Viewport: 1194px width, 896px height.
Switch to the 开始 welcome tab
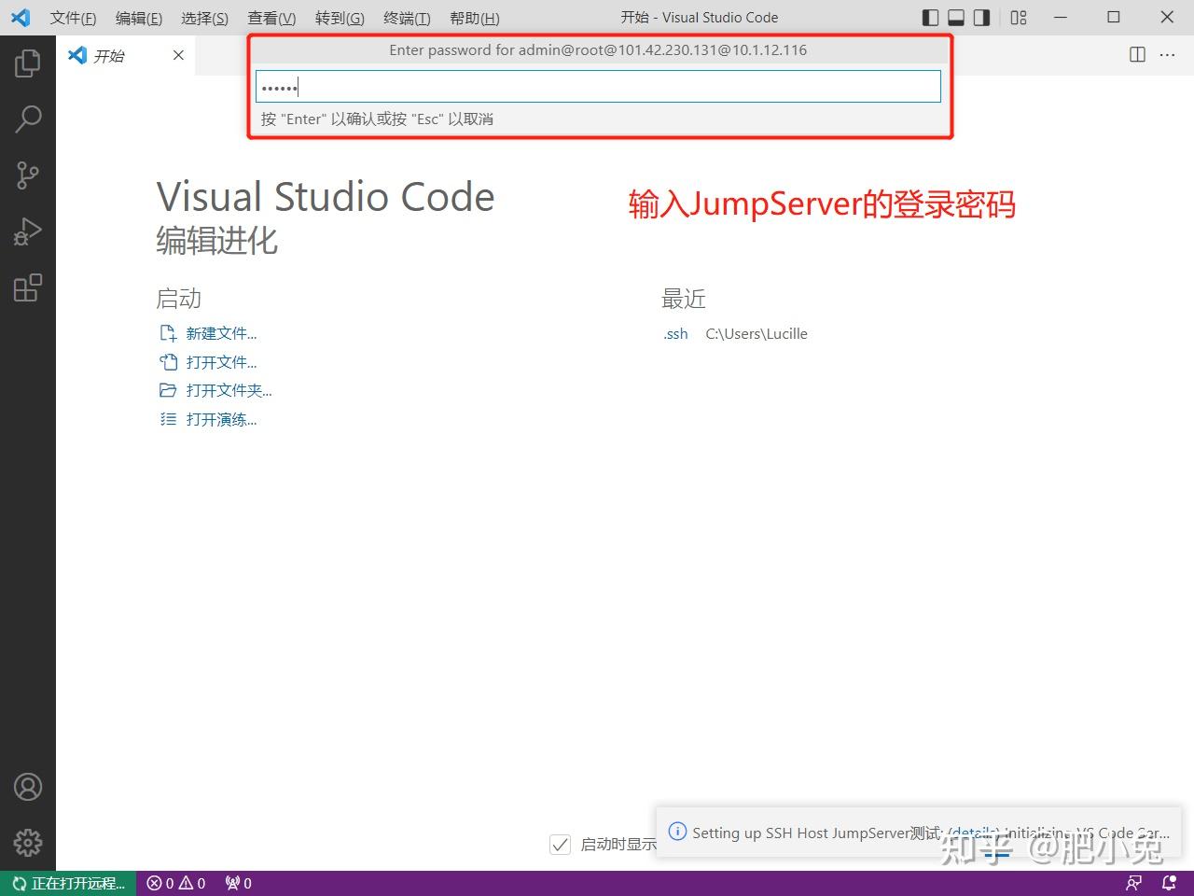[109, 55]
